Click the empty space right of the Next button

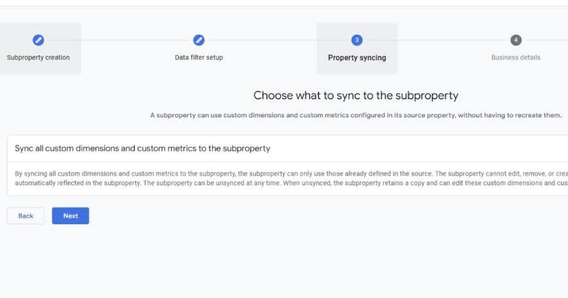pyautogui.click(x=256, y=216)
